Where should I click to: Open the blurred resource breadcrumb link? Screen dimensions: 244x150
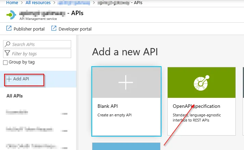pyautogui.click(x=74, y=3)
